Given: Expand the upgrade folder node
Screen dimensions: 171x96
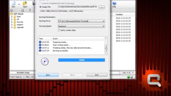Looking at the screenshot, I should pyautogui.click(x=12, y=27).
